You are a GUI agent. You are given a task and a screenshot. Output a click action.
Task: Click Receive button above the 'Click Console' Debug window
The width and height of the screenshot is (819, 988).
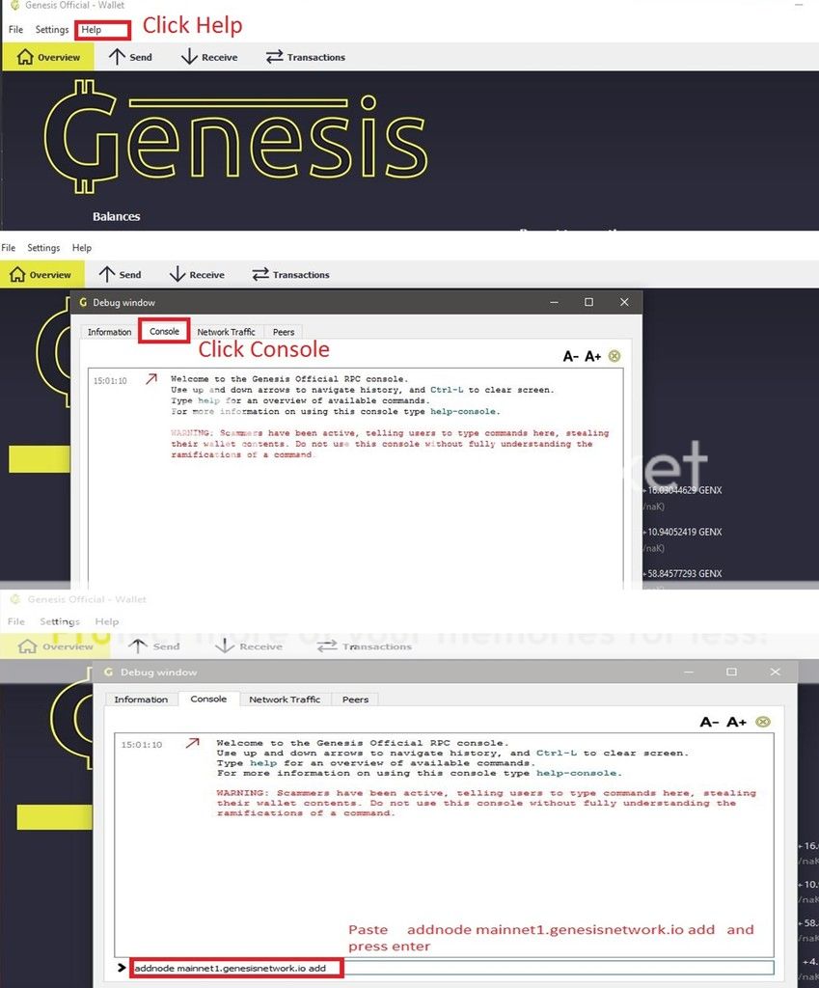[197, 275]
